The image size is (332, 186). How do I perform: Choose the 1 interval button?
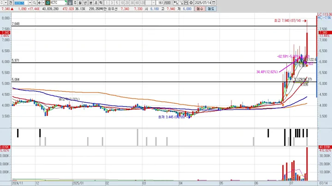click(x=107, y=3)
